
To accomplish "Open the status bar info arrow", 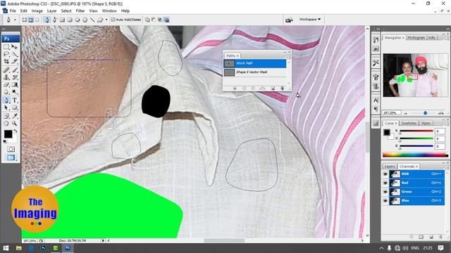I will [103, 240].
